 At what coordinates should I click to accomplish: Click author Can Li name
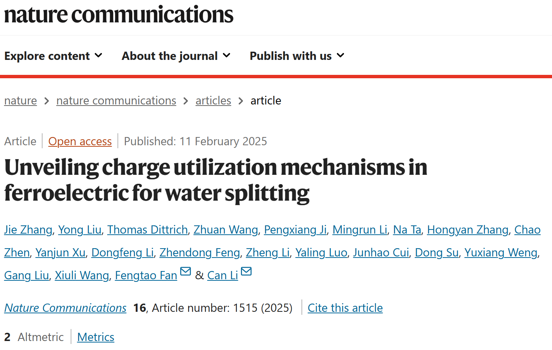pyautogui.click(x=223, y=276)
